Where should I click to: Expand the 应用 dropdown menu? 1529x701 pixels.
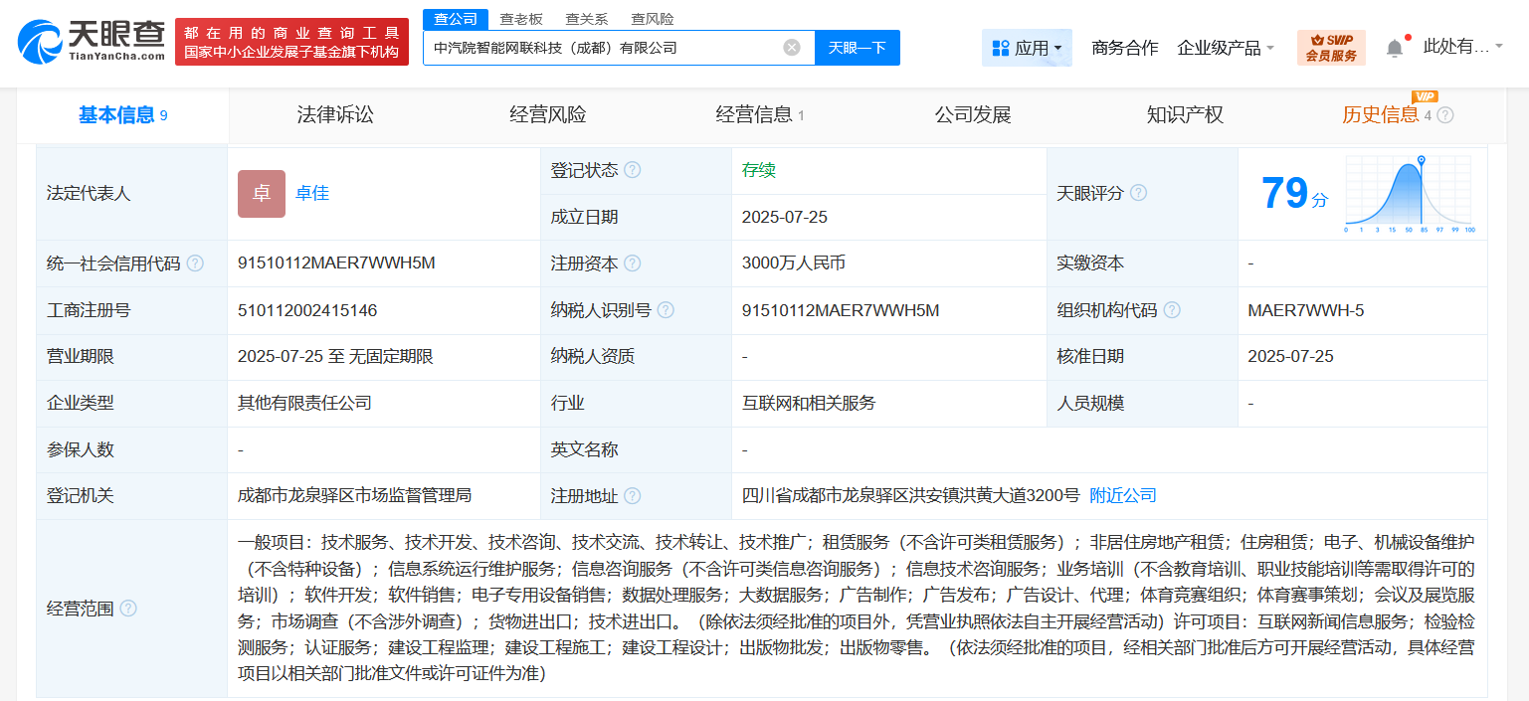1027,48
